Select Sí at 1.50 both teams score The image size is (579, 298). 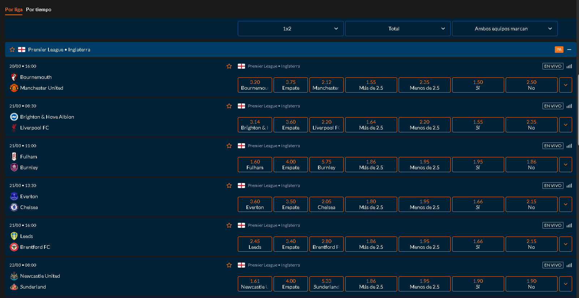click(x=478, y=85)
